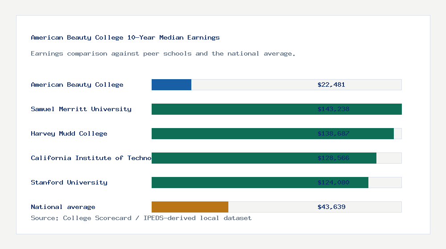Screen dimensions: 446x249
Task: Select the 'Harvey Mudd College' label
Action: [x=69, y=133]
